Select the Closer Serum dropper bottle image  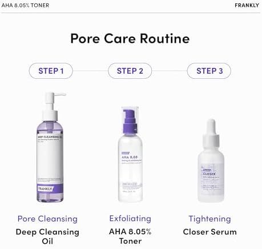(211, 160)
